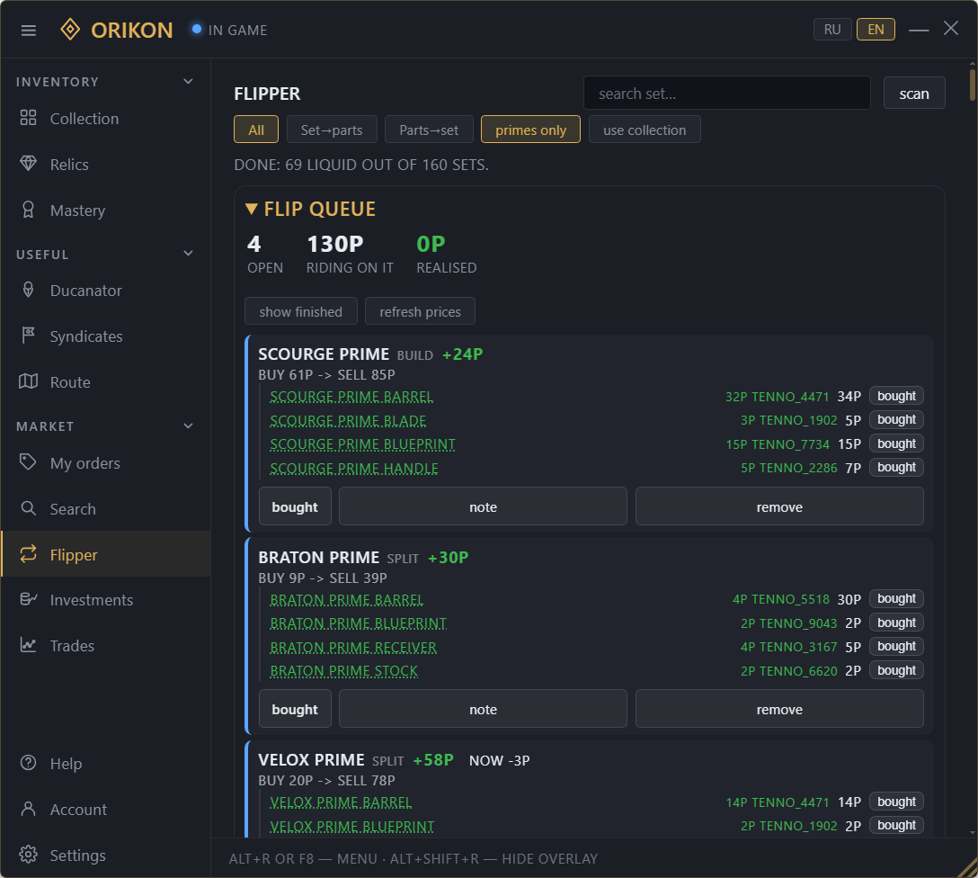Select the Parts→set filter

(429, 130)
